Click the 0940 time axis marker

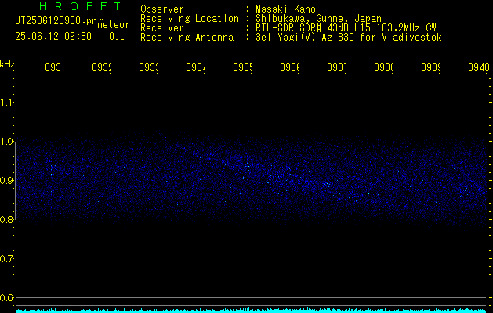coord(479,68)
